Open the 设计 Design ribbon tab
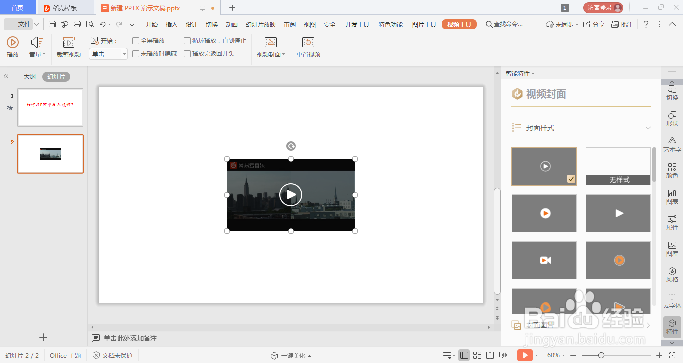Image resolution: width=683 pixels, height=363 pixels. click(x=192, y=24)
